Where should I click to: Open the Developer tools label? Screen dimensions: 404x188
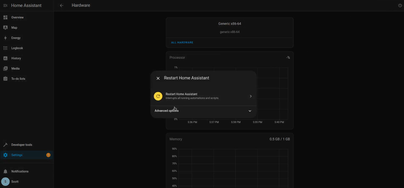[x=22, y=145]
